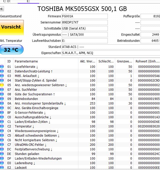
Task: Select the Mittl. Anlaufzeit parameter name
Action: pyautogui.click(x=27, y=76)
